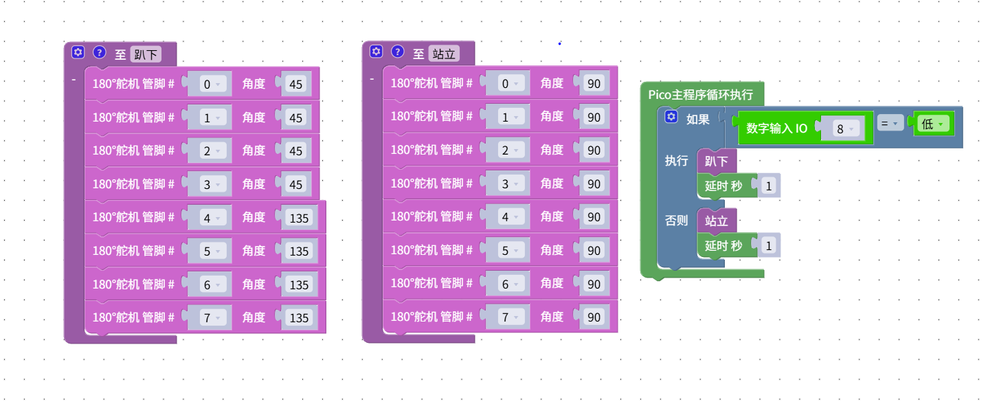The height and width of the screenshot is (404, 988).
Task: Open the gear settings on the 站立 function block
Action: tap(376, 52)
